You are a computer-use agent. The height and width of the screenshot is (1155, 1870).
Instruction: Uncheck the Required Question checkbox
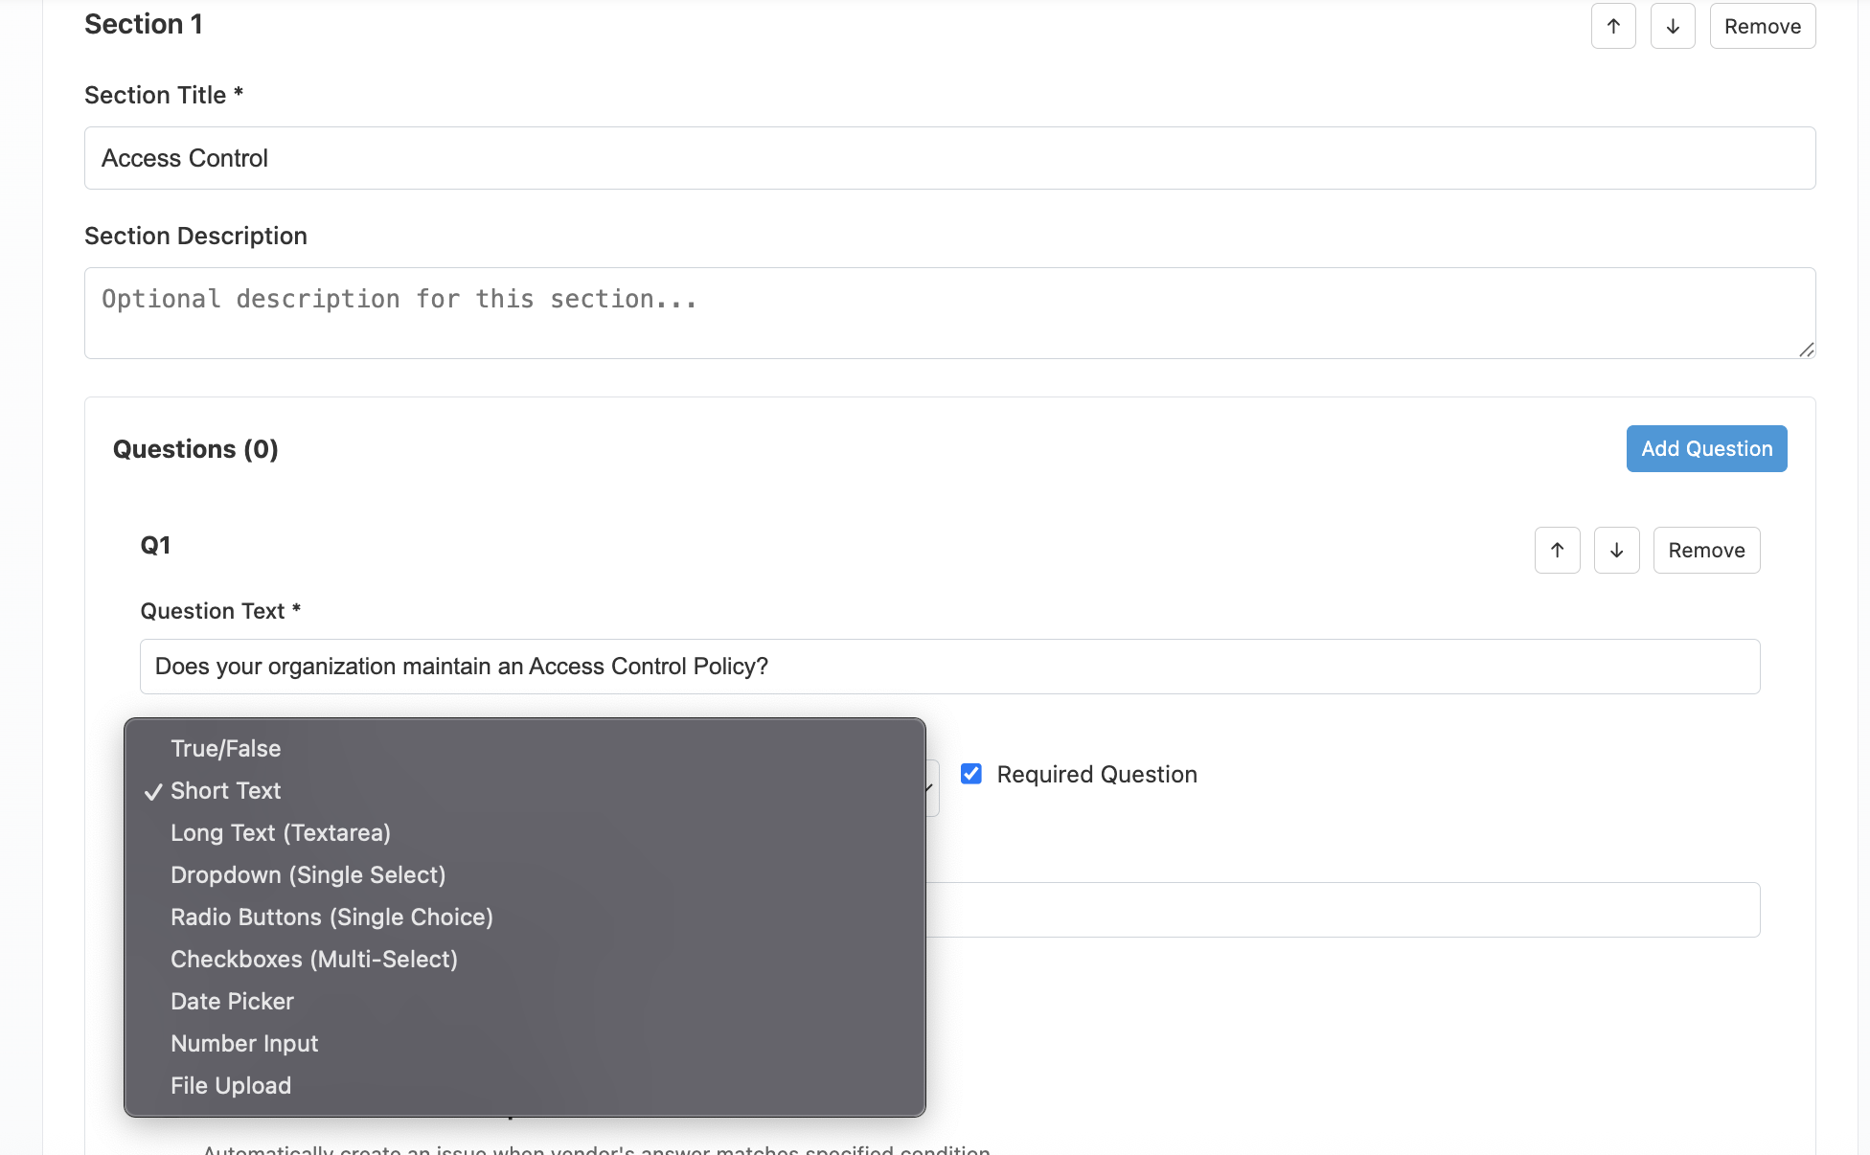[970, 774]
